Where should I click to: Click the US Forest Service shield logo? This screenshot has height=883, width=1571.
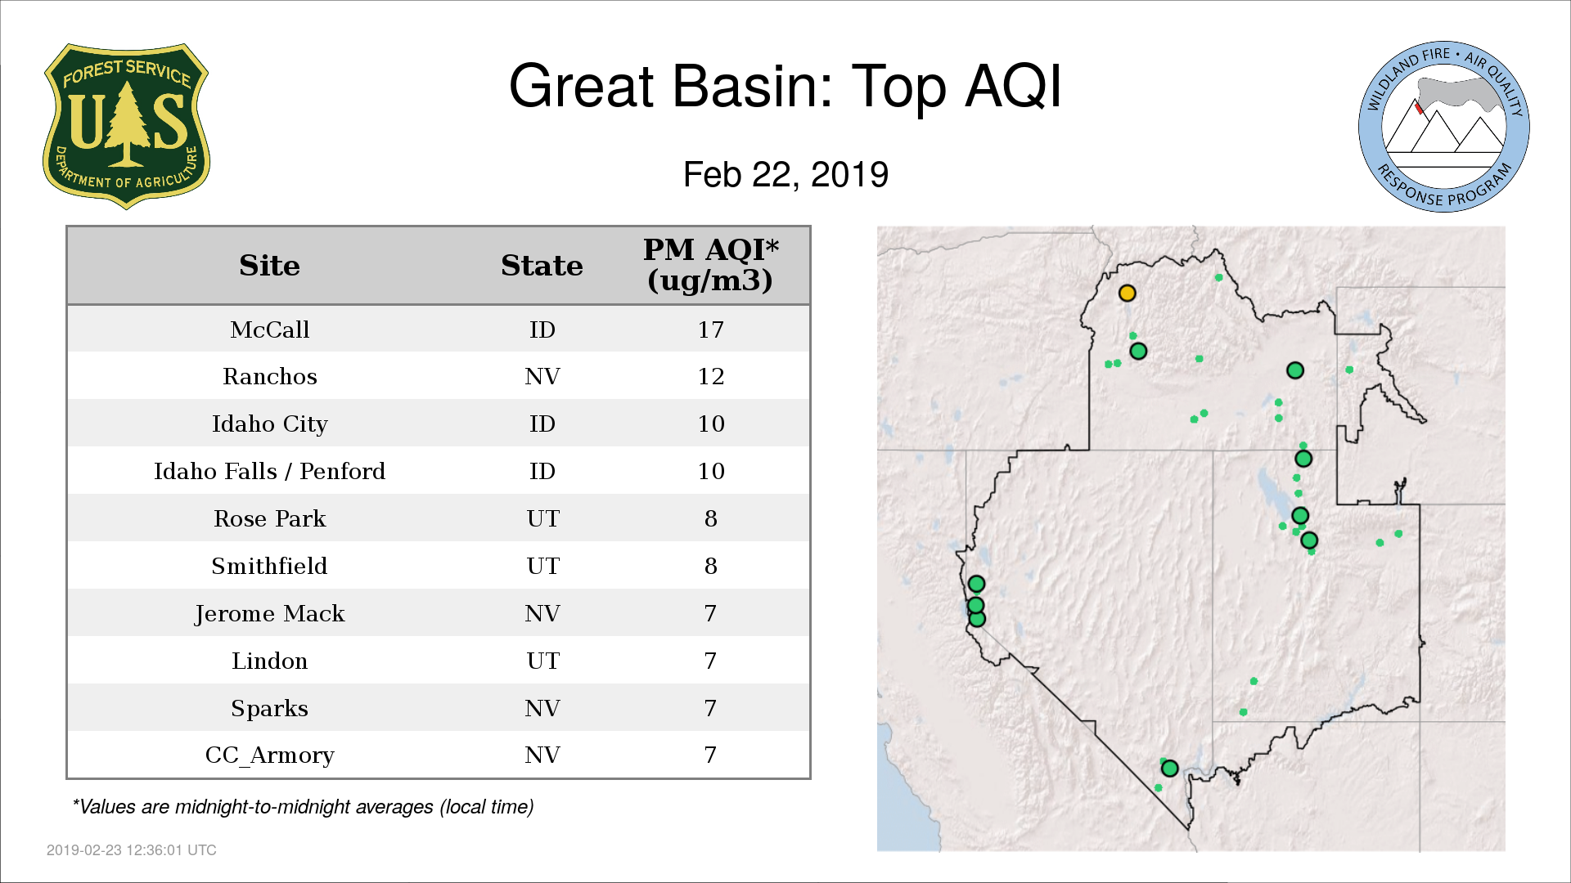pyautogui.click(x=126, y=127)
